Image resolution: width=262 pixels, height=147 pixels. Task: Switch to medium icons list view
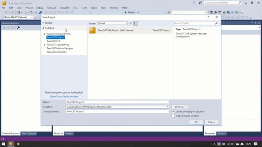136,23
